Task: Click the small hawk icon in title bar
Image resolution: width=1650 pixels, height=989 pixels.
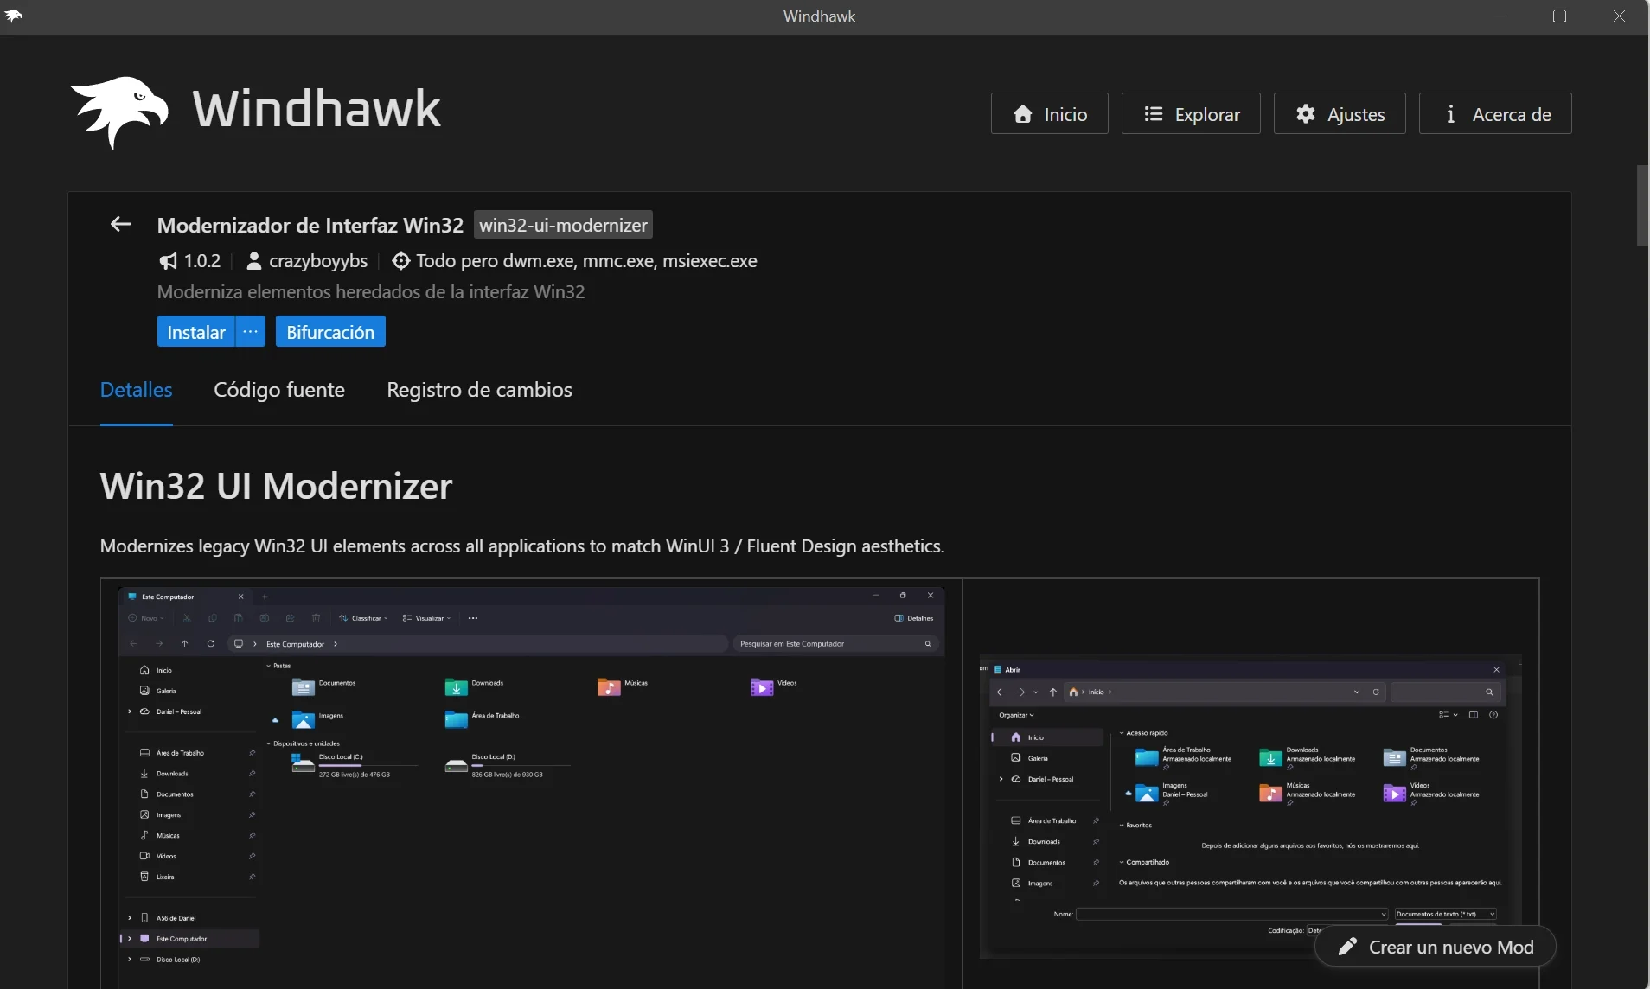Action: click(13, 16)
